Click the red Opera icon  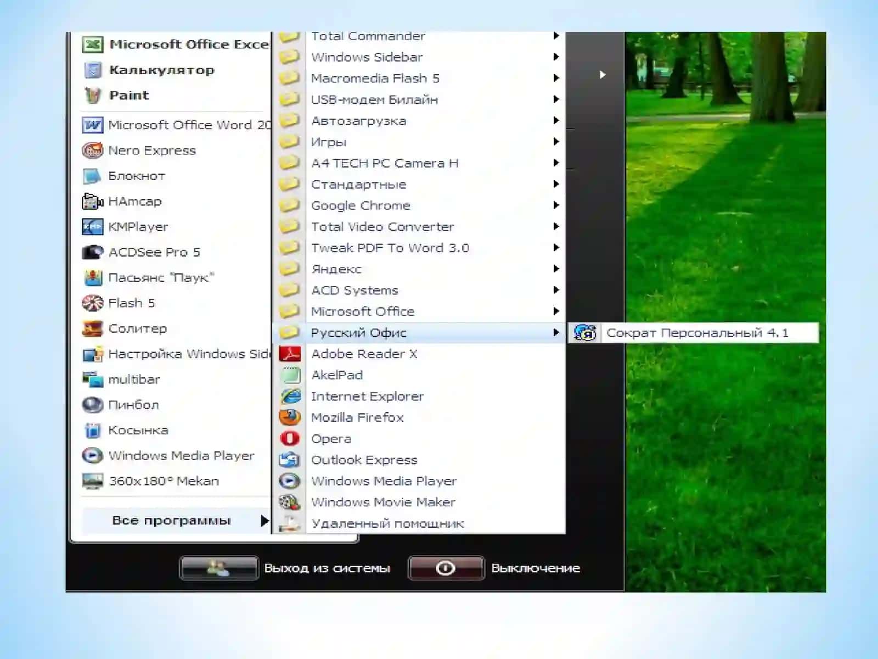pyautogui.click(x=290, y=438)
